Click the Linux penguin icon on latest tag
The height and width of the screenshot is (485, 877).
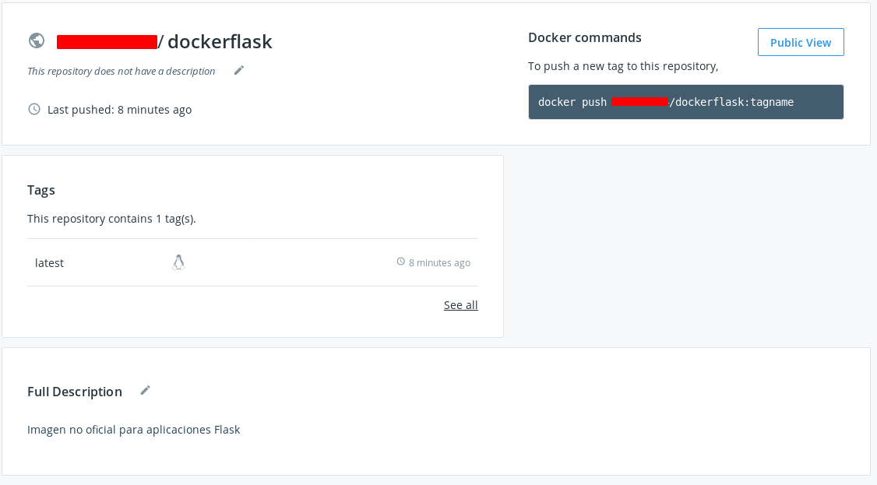coord(178,262)
